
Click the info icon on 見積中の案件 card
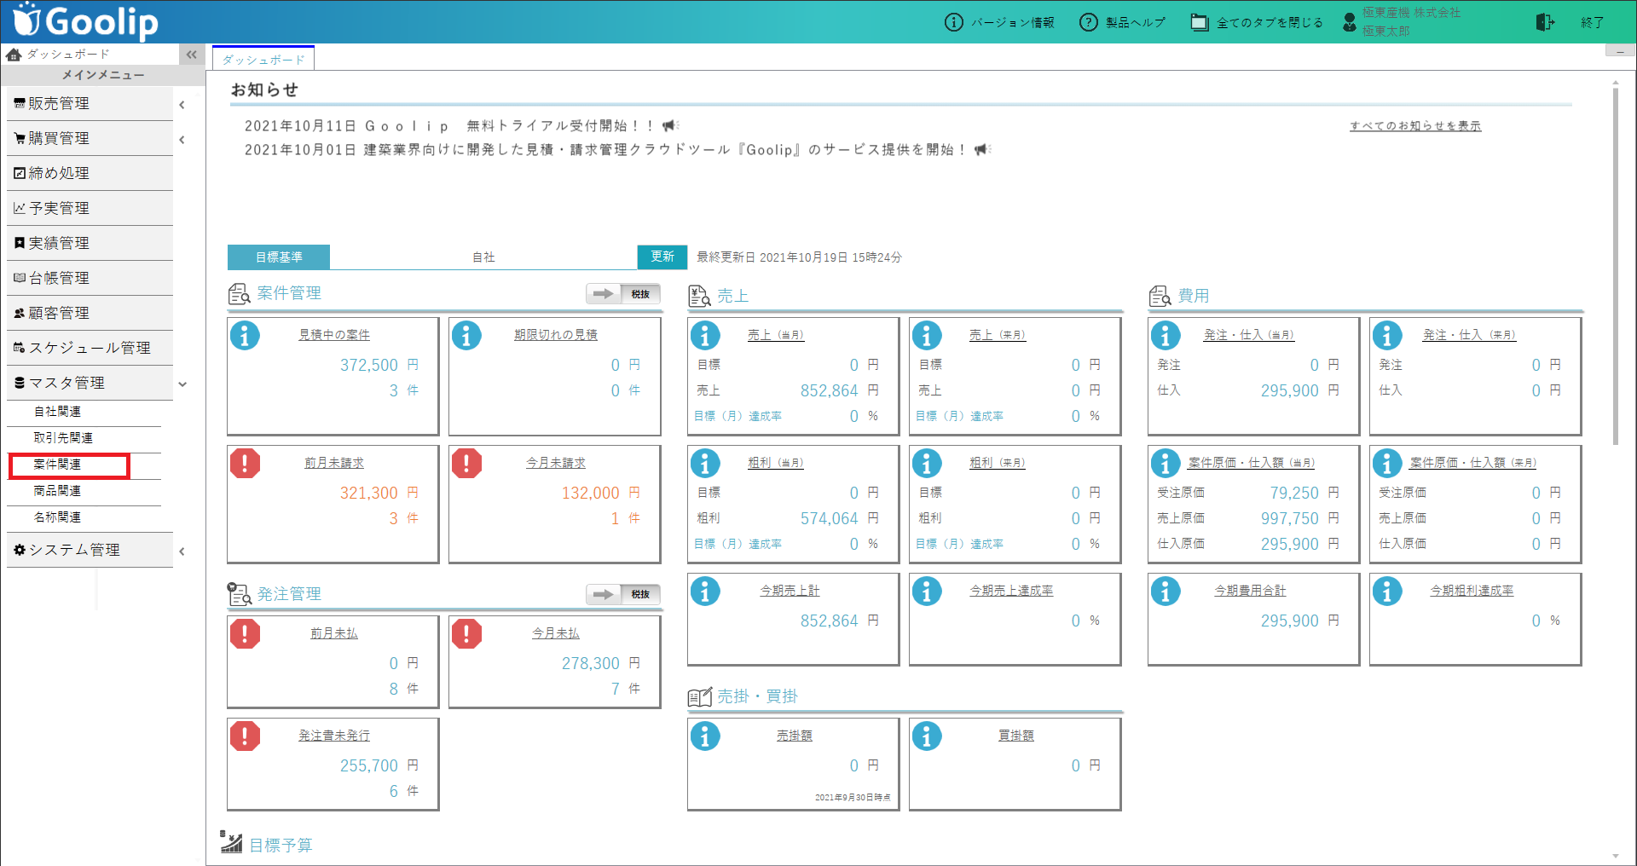[x=245, y=336]
